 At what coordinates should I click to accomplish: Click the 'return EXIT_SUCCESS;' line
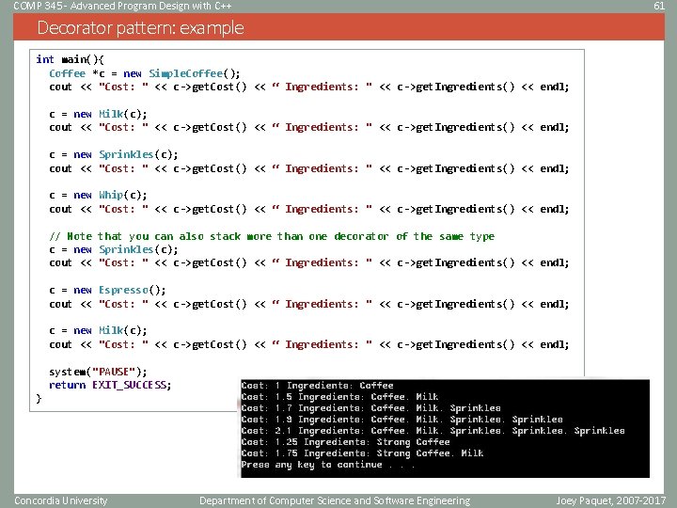pyautogui.click(x=110, y=385)
